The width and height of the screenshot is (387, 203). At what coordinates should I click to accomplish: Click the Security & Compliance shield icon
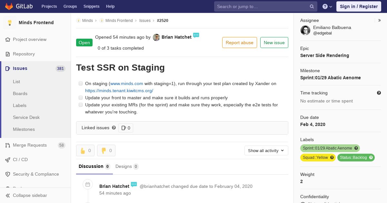pyautogui.click(x=8, y=174)
